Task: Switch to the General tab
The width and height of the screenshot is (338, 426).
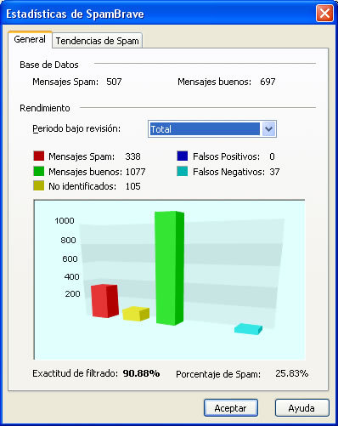Action: pos(30,39)
